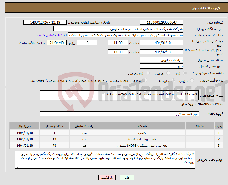
Task: Click the اطلاعات کالاهای مورد نیاز section heading
Action: pyautogui.click(x=202, y=104)
